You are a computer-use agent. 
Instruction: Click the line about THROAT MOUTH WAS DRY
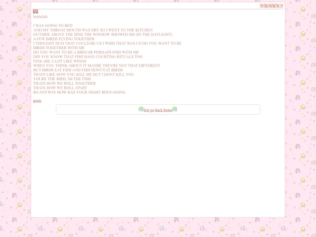click(x=93, y=30)
